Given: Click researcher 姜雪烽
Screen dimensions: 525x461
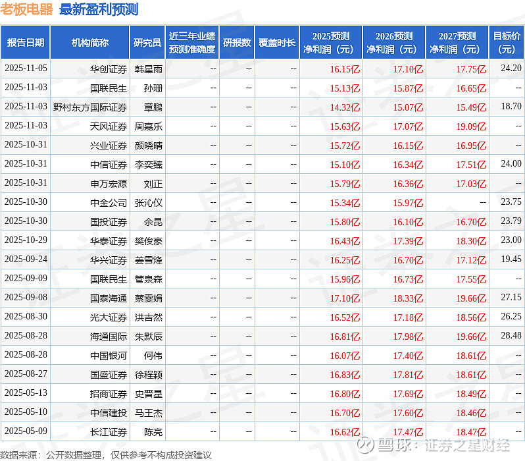Looking at the screenshot, I should [x=148, y=261].
